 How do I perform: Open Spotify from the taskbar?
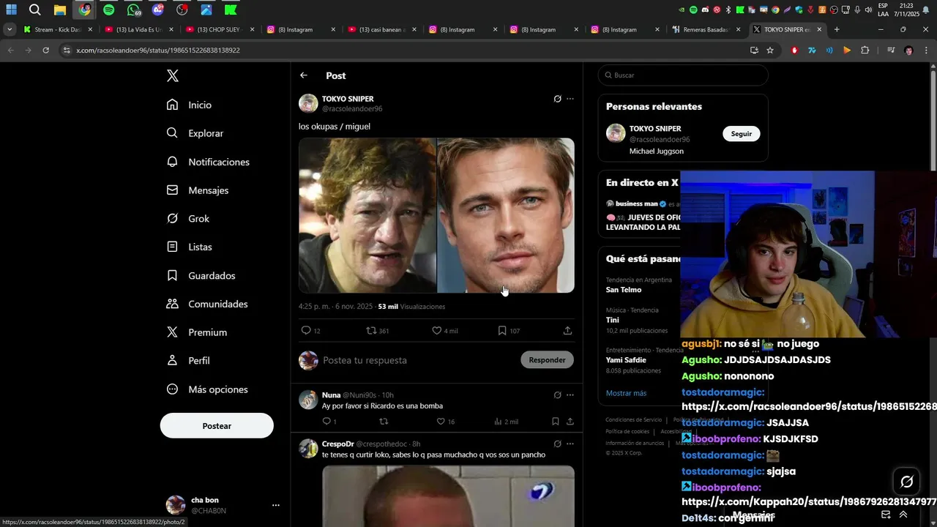click(109, 10)
